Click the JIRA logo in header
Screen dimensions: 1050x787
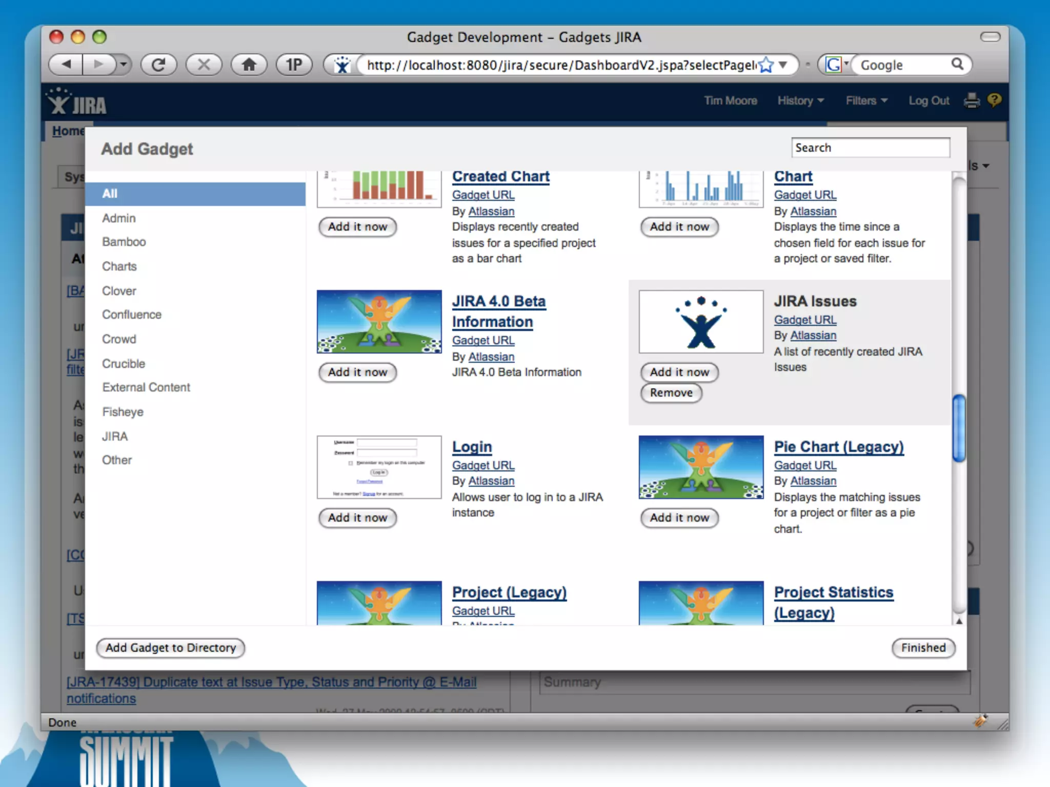click(77, 101)
